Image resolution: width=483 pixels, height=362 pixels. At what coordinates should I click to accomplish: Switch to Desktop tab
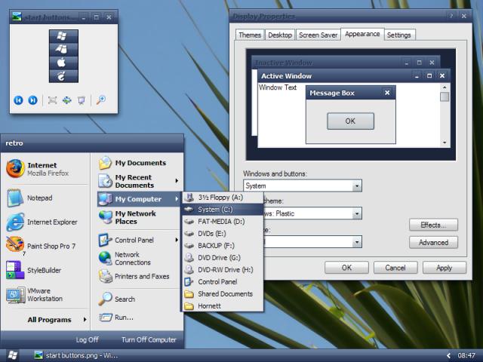(280, 35)
